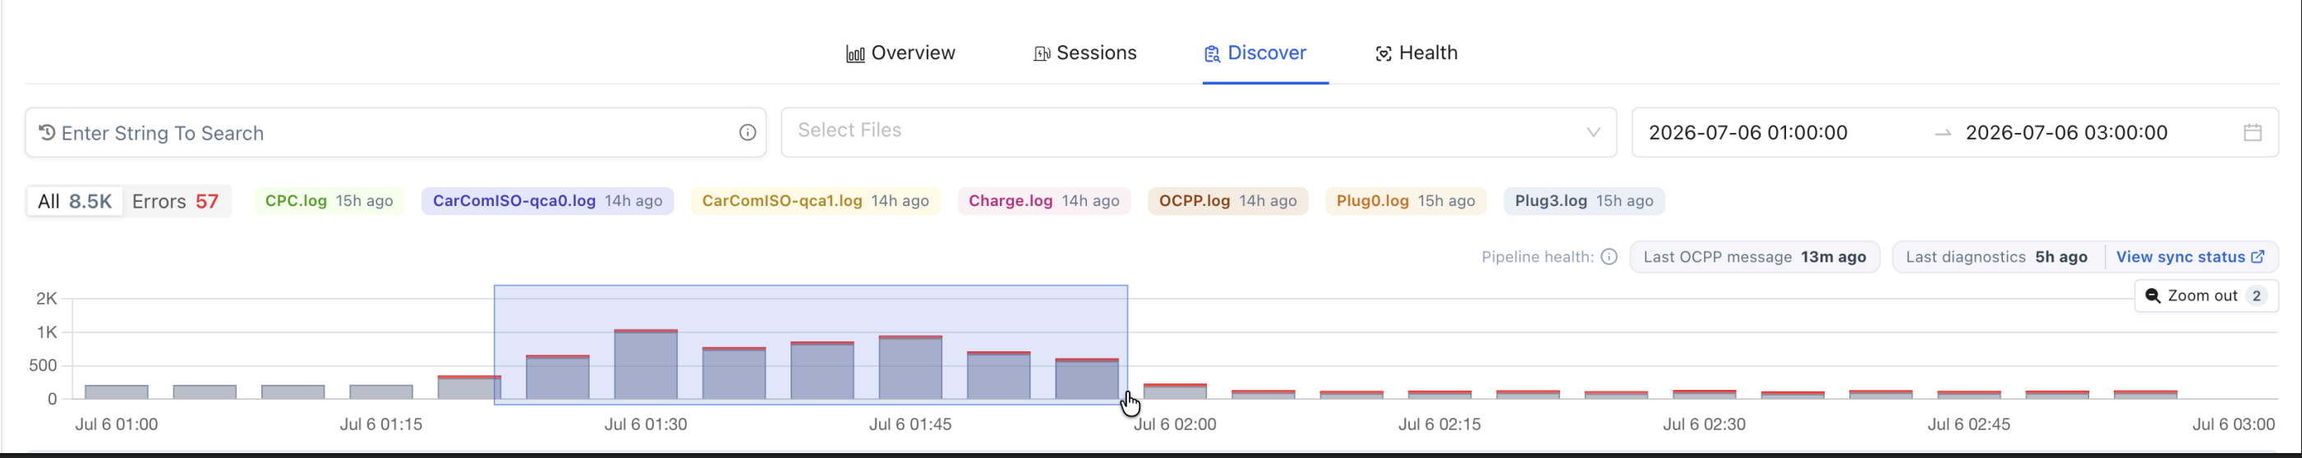Focus the Enter String To Search field

point(395,132)
